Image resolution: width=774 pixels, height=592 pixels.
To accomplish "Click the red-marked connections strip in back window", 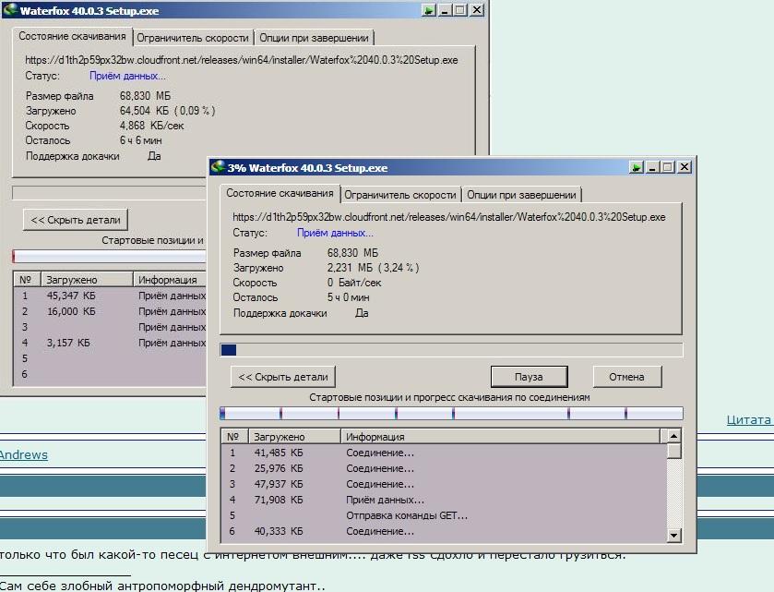I will [x=109, y=256].
